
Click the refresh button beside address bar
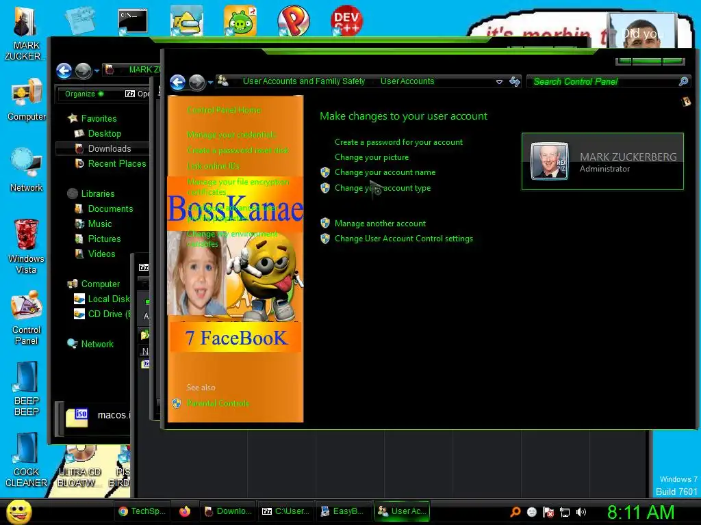pyautogui.click(x=515, y=82)
